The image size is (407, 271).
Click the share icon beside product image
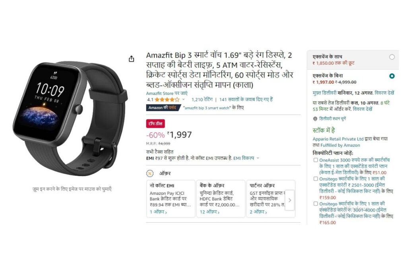132,59
